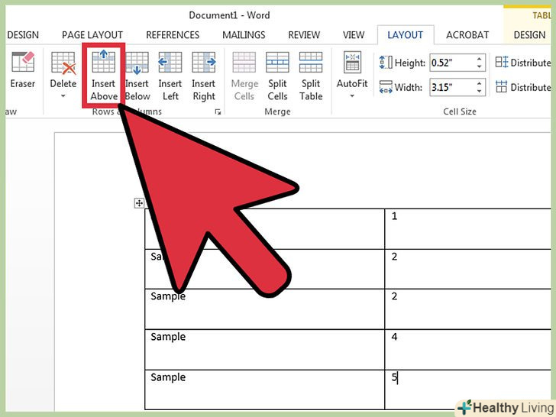Screen dimensions: 556x417
Task: Select the table LAYOUT tab
Action: (406, 35)
